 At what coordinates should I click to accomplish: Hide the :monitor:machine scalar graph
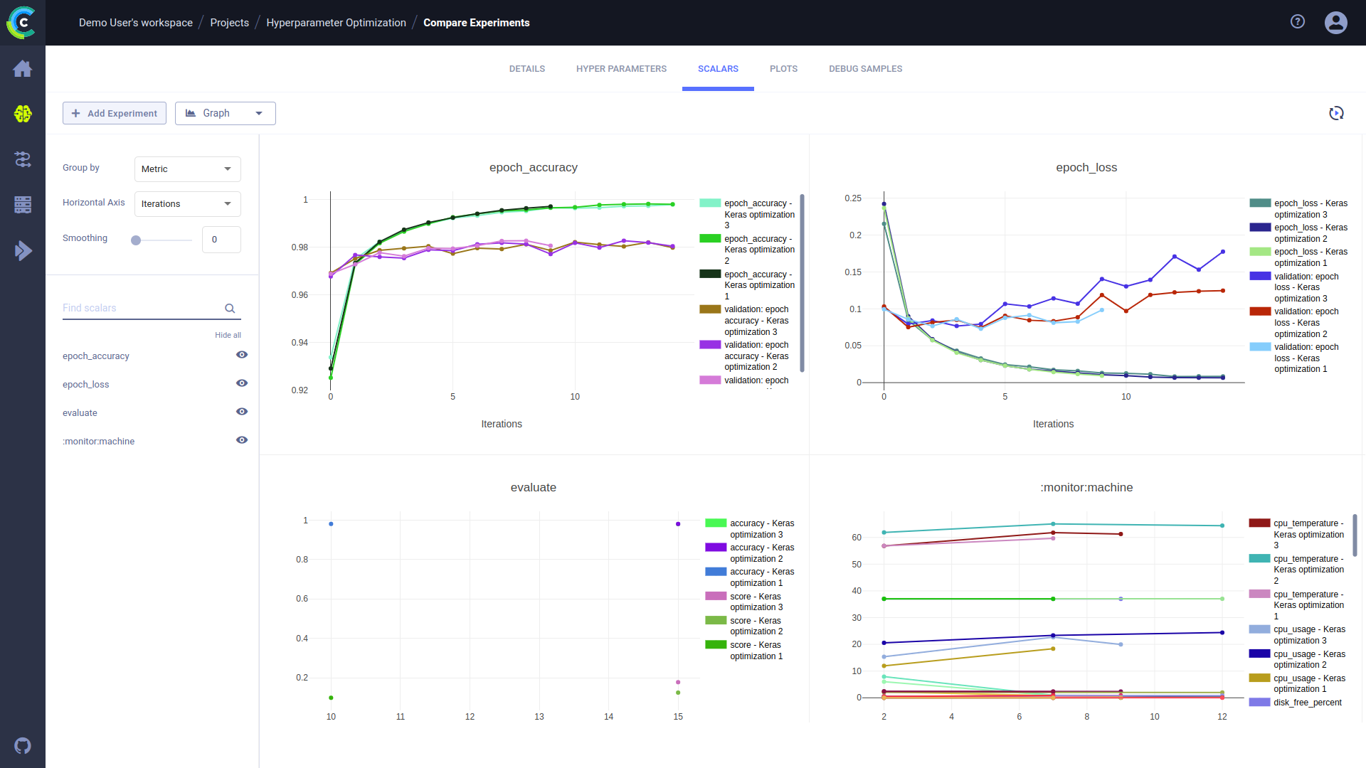pos(242,440)
